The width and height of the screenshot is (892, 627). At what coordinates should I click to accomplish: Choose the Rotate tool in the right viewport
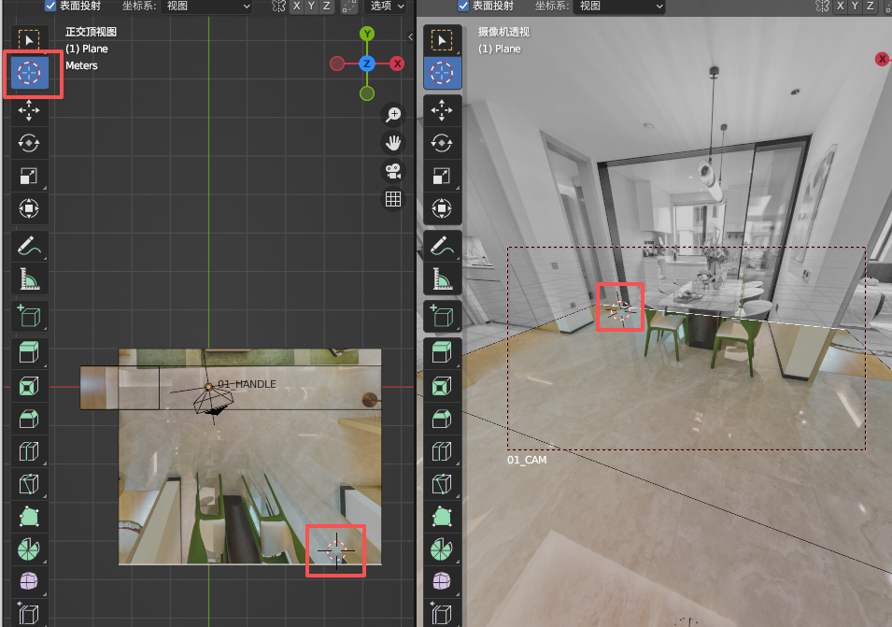point(442,143)
